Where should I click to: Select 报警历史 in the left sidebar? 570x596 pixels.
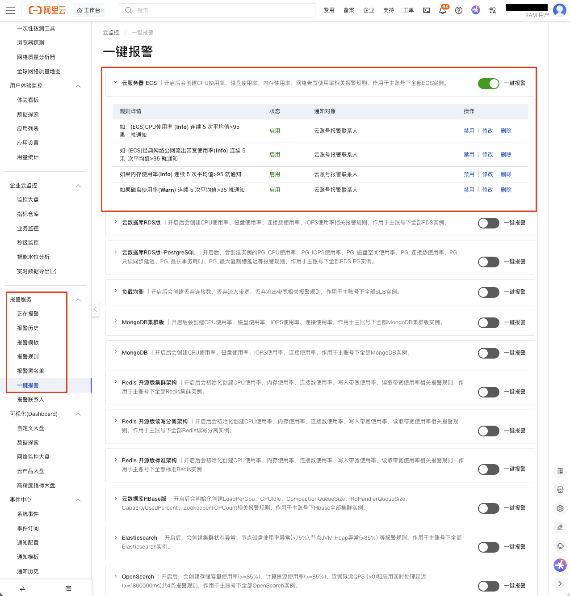(x=27, y=328)
